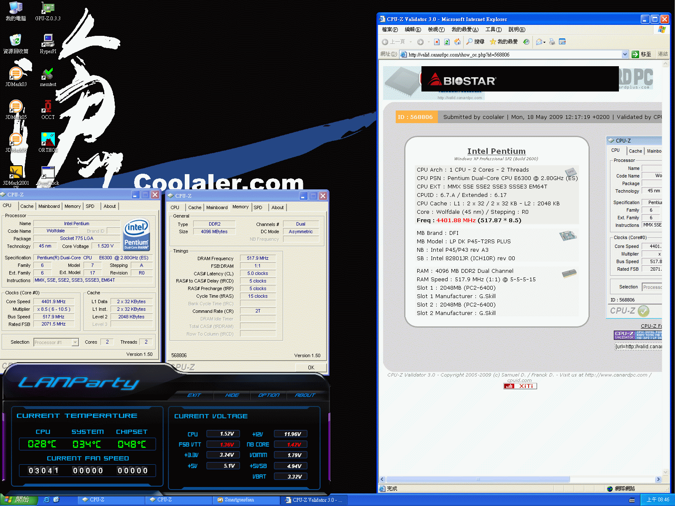Select CPU-Z Validator 3.0 taskbar button
The height and width of the screenshot is (506, 675).
[313, 500]
